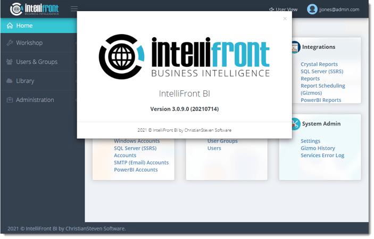Open the Gizmo History link
Viewport: 374px width, 239px height.
[318, 148]
